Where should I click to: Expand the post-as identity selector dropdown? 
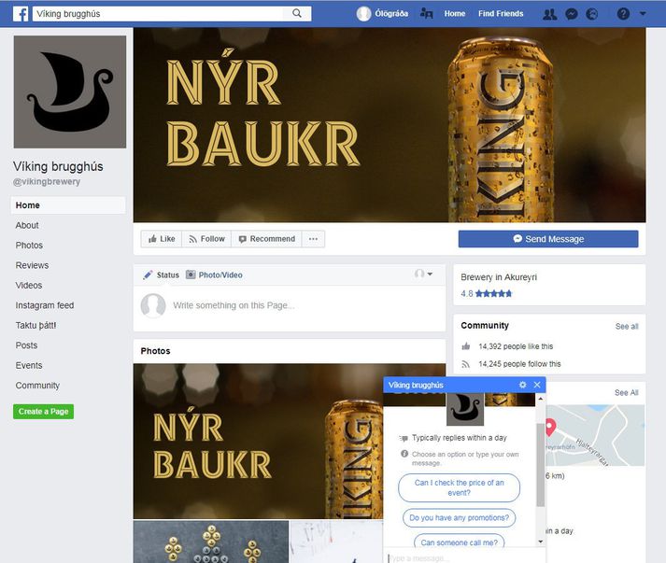pos(423,274)
